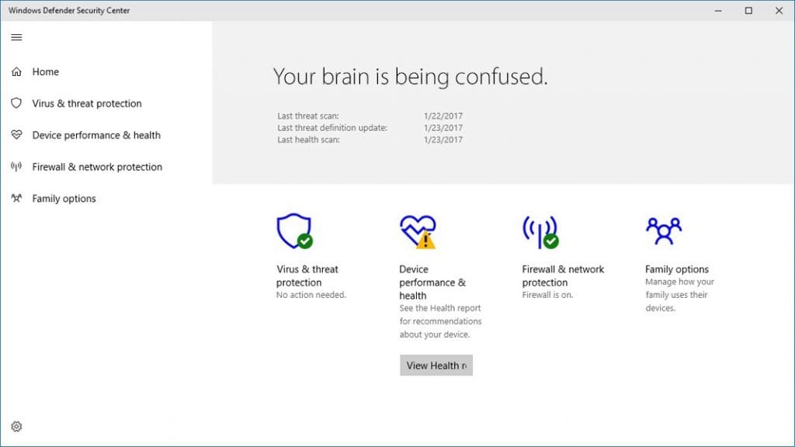Viewport: 795px width, 447px height.
Task: Open Device performance & health in sidebar
Action: pos(96,135)
